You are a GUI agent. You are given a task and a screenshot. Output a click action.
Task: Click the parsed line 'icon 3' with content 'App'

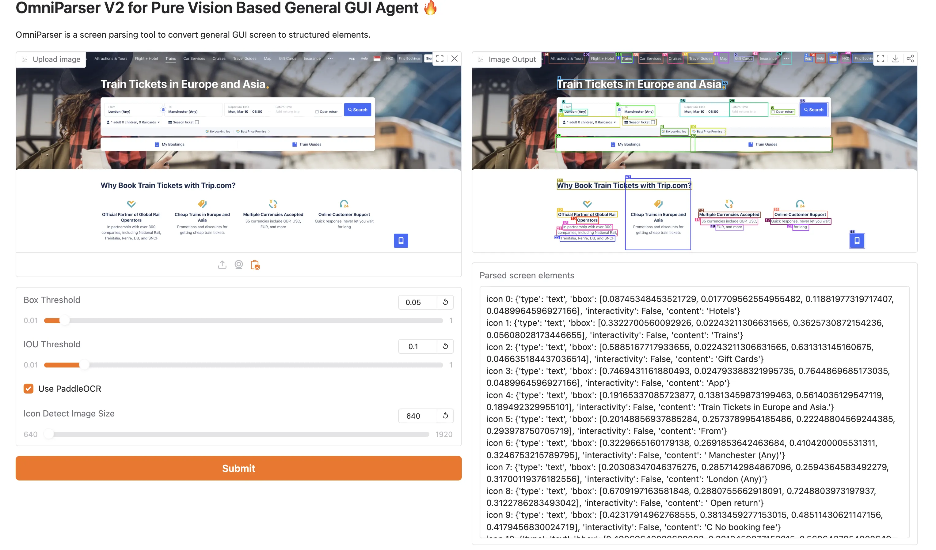coord(688,377)
